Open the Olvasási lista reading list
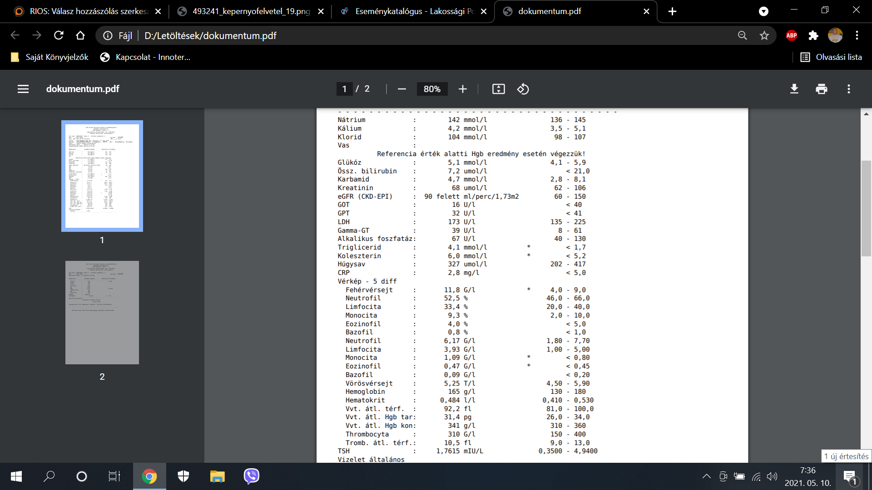872x490 pixels. click(x=831, y=57)
